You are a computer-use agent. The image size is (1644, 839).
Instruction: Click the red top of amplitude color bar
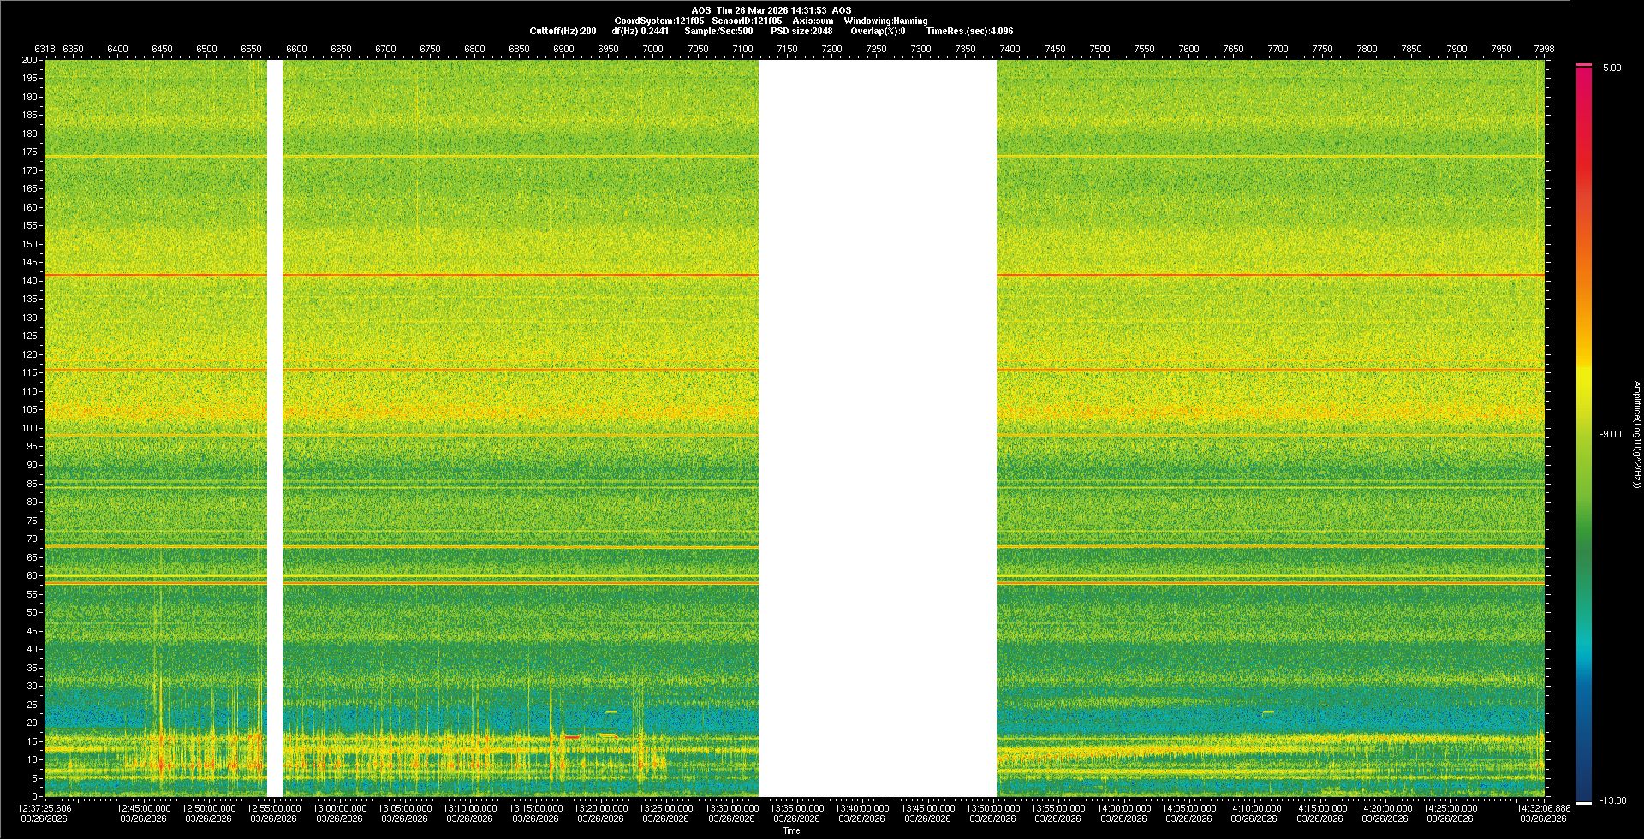point(1583,73)
